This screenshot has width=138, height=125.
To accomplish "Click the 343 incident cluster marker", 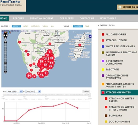I will (x=47, y=59).
